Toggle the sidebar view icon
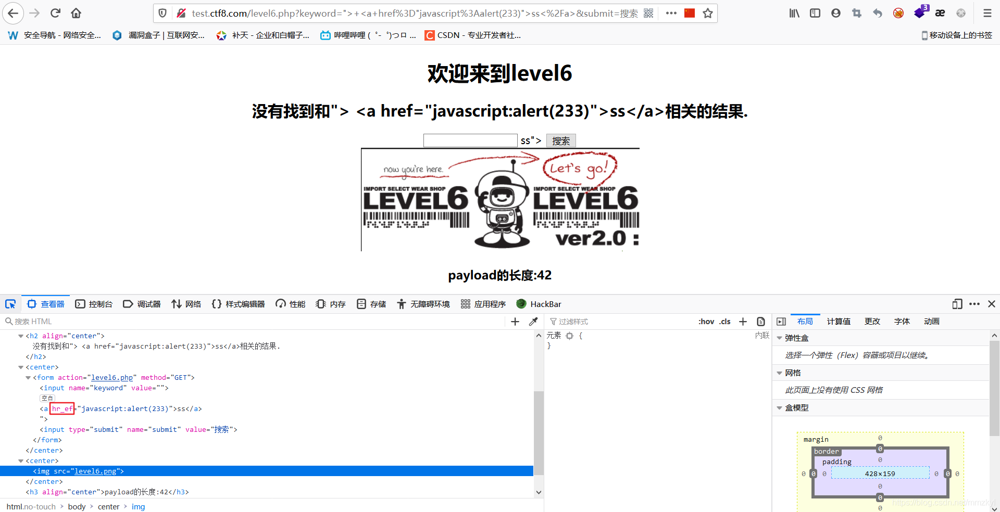This screenshot has height=512, width=1000. point(815,13)
